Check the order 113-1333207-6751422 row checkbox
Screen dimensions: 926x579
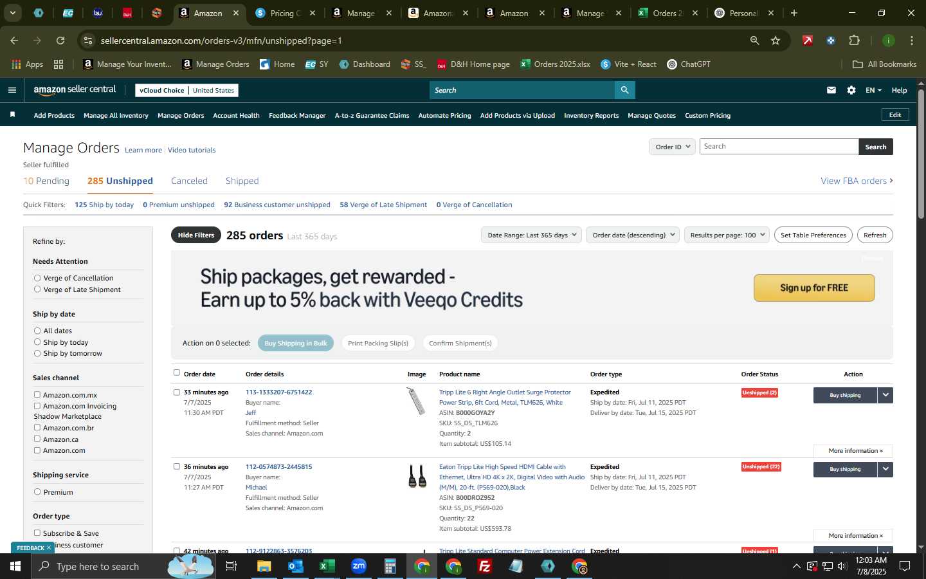point(177,392)
